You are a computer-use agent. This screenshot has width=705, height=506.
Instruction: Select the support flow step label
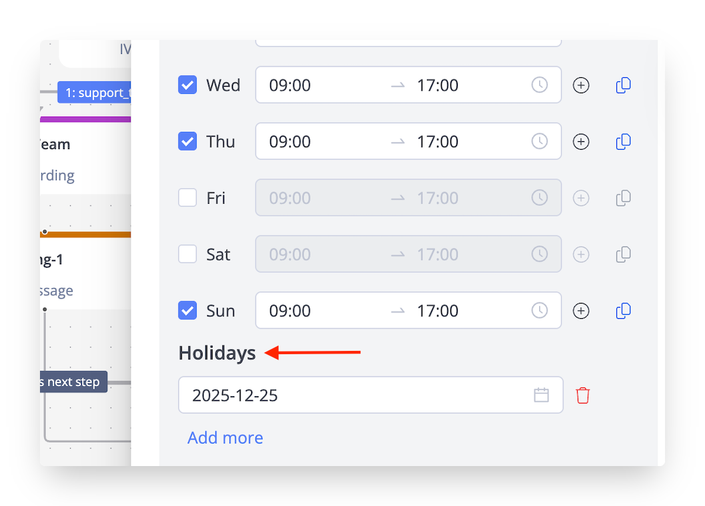[x=95, y=93]
